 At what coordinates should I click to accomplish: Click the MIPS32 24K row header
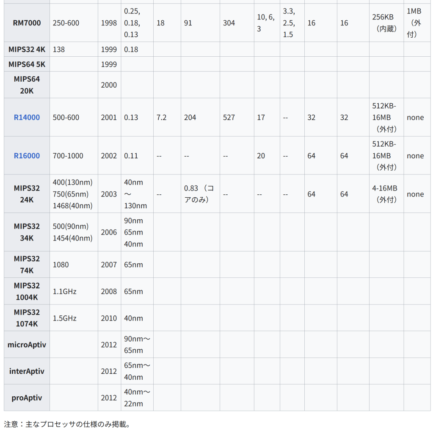point(27,194)
